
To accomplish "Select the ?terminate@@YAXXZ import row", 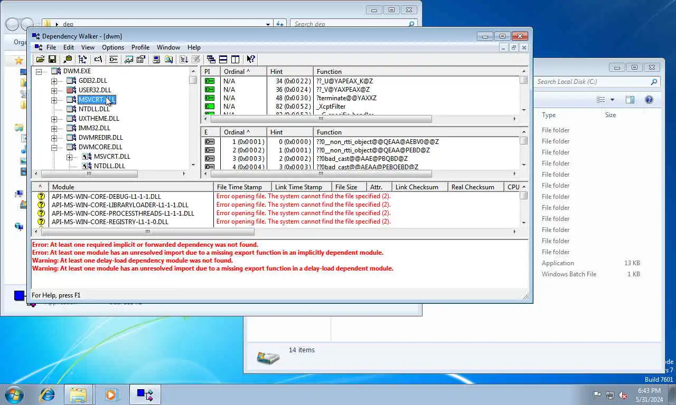I will pyautogui.click(x=346, y=98).
